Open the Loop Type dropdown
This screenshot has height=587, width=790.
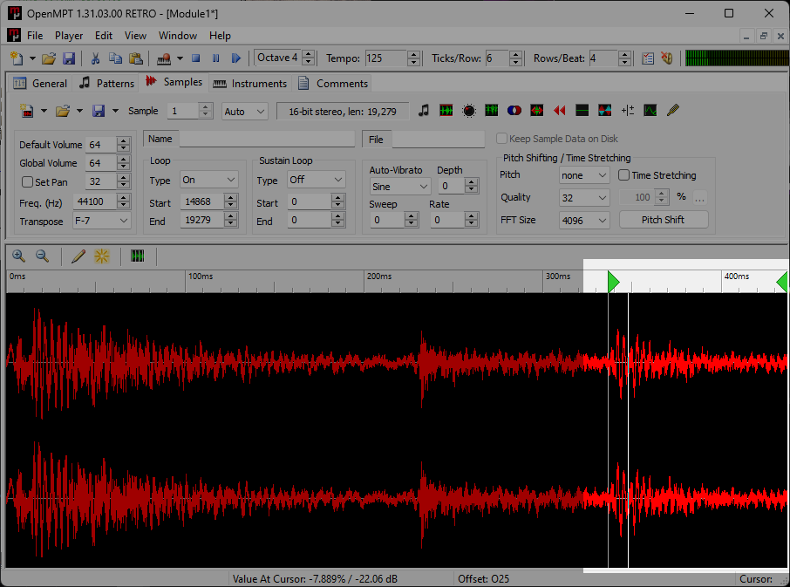click(208, 180)
